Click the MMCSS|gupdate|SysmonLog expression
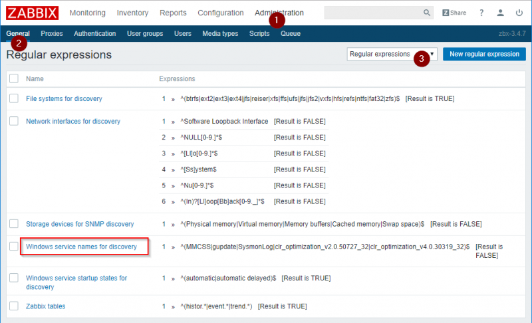Viewport: 532px width, 323px height. tap(325, 247)
